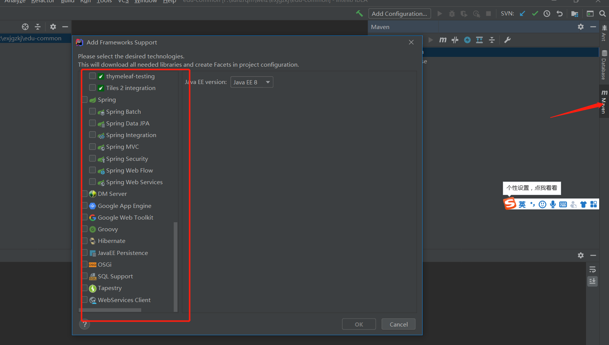609x345 pixels.
Task: Click the Search Everywhere magnifier icon
Action: 602,14
